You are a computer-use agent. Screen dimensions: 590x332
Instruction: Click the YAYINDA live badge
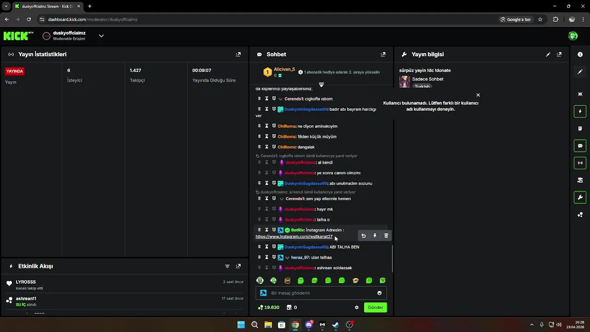15,71
